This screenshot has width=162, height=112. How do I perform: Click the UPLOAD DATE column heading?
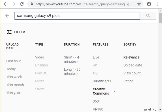pos(12,46)
